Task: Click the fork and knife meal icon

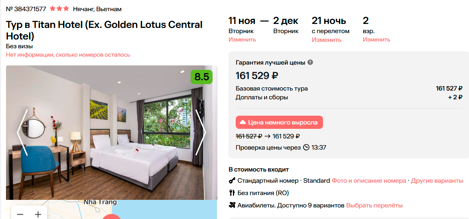Action: click(232, 193)
